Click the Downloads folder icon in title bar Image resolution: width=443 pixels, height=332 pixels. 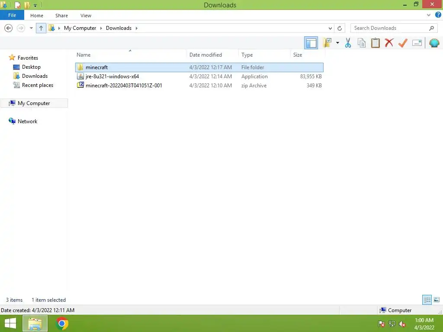pos(4,5)
